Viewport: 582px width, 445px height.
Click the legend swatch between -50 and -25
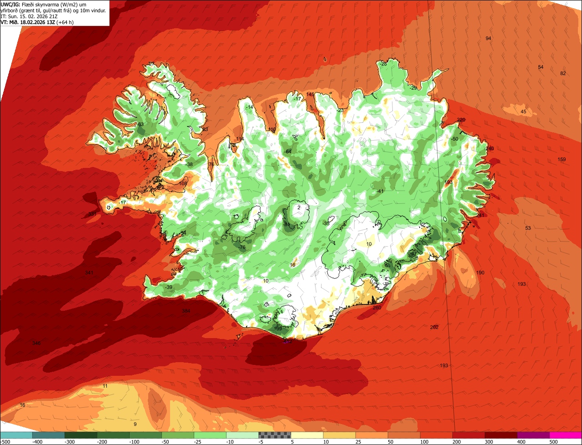[x=177, y=435]
